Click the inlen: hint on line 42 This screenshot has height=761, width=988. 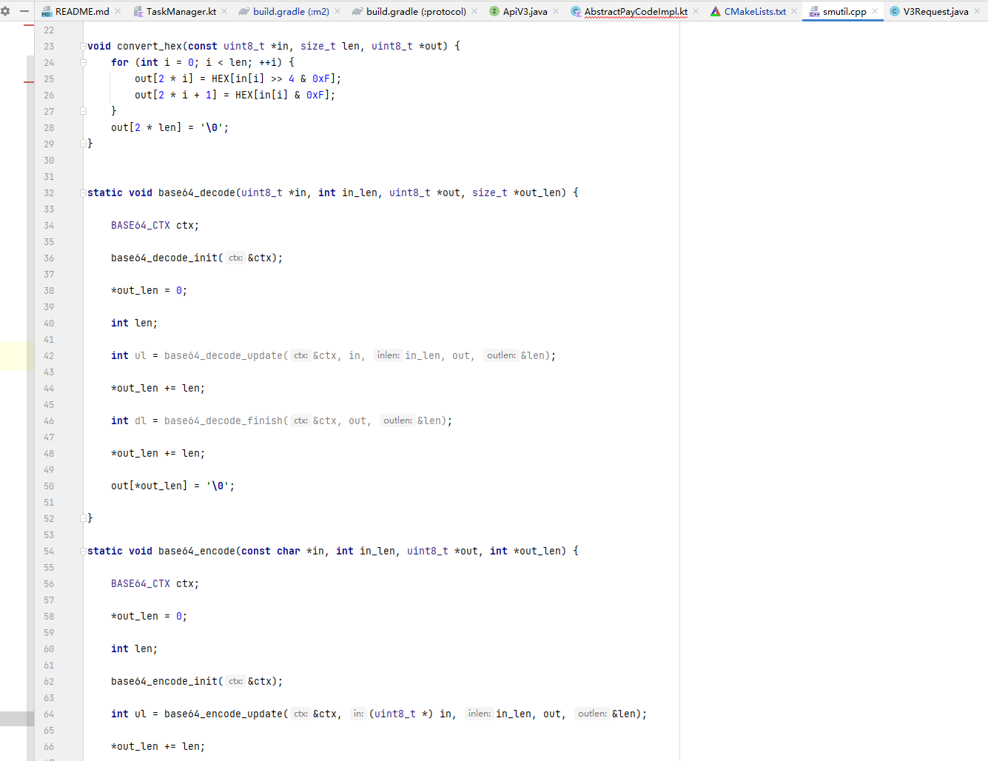[x=388, y=355]
